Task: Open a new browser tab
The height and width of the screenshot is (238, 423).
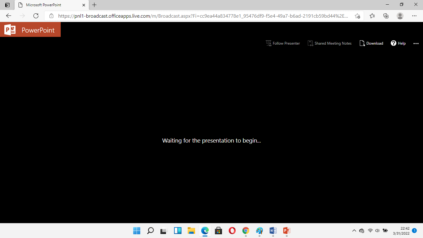Action: click(x=94, y=5)
